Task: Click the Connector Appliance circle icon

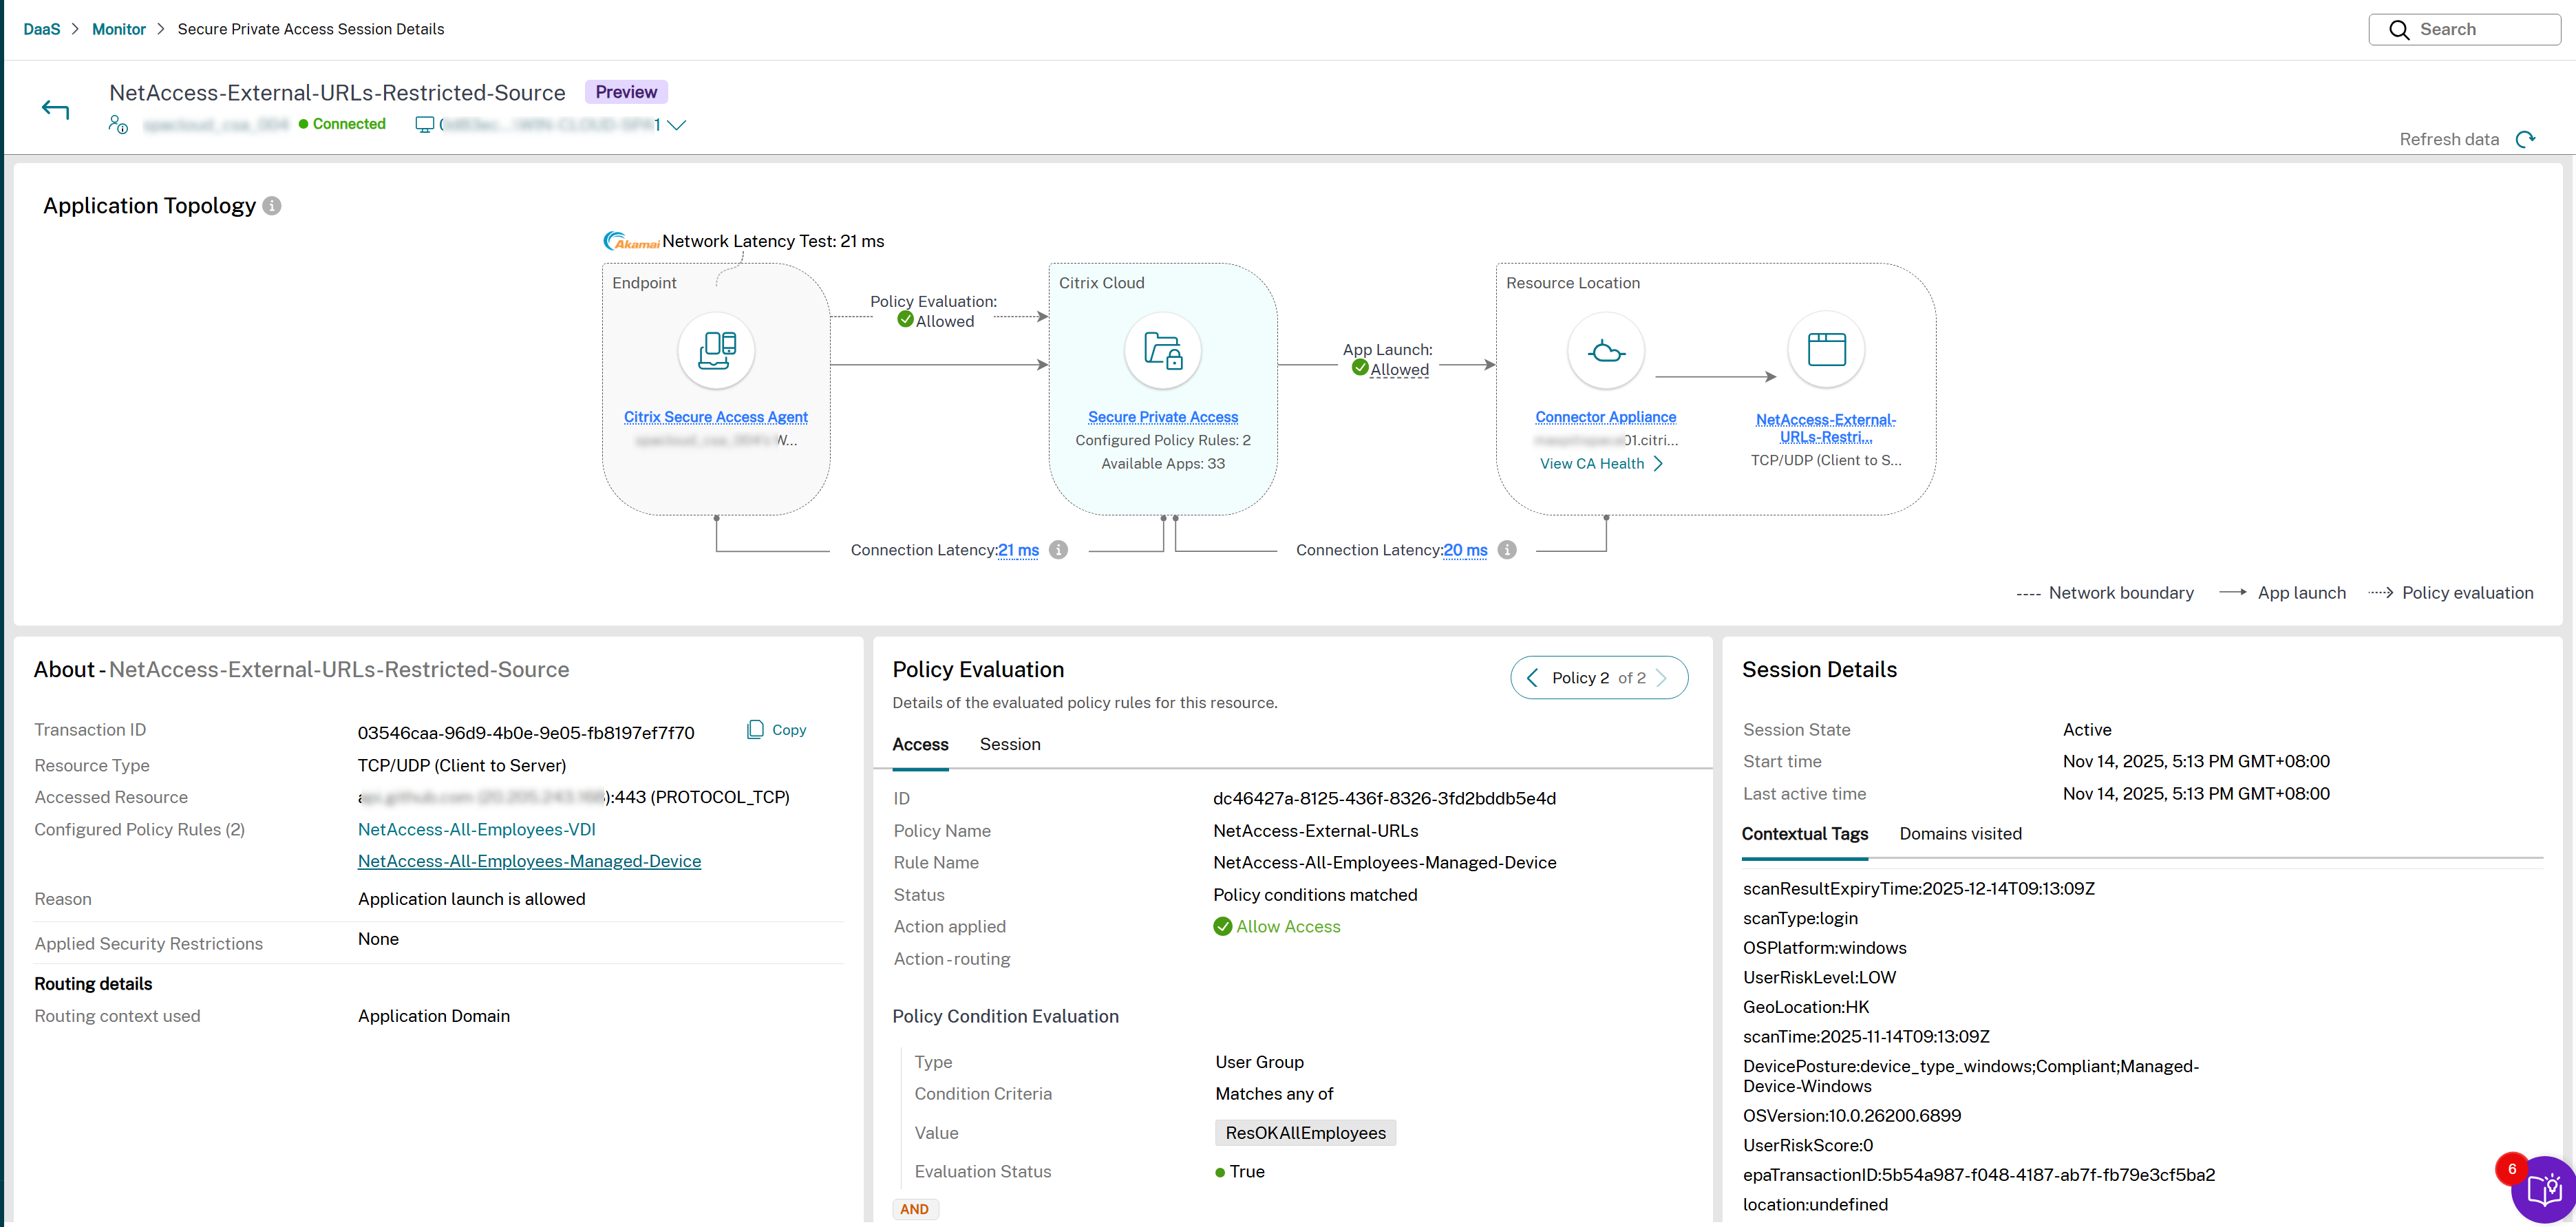Action: point(1606,351)
